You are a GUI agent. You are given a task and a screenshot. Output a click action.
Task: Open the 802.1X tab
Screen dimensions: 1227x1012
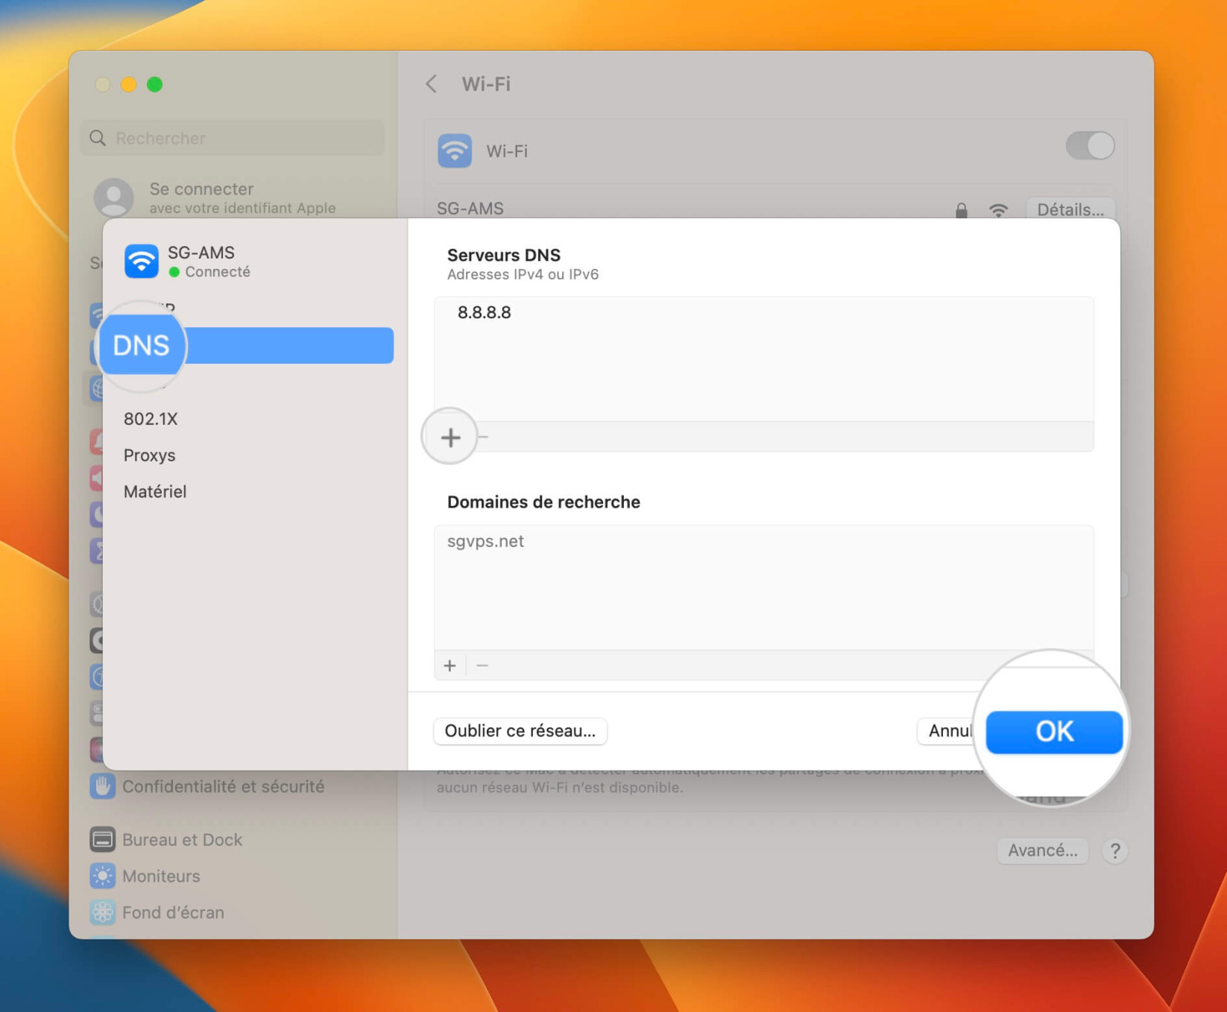(x=151, y=419)
